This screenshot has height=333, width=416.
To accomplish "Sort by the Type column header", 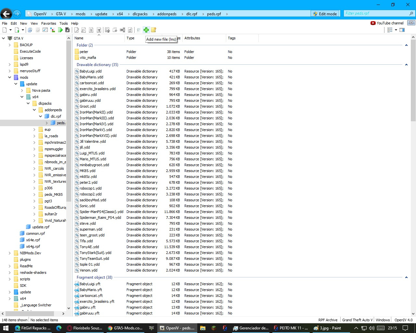I will pyautogui.click(x=130, y=38).
